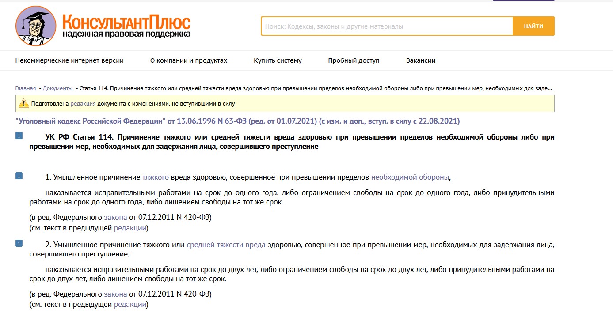Open предыдущей редакции link under paragraph 2
613x313 pixels.
[x=130, y=304]
